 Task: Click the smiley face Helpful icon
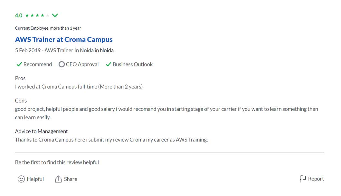point(21,179)
